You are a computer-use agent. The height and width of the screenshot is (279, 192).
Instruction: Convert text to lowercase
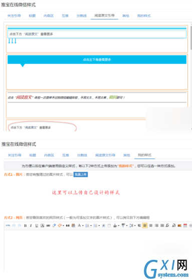click(x=173, y=225)
